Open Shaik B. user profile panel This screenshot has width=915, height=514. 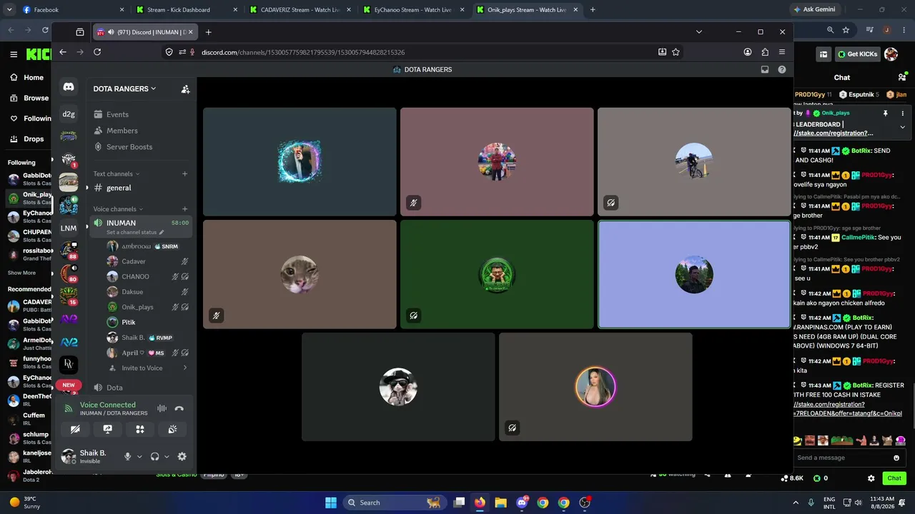pyautogui.click(x=89, y=456)
